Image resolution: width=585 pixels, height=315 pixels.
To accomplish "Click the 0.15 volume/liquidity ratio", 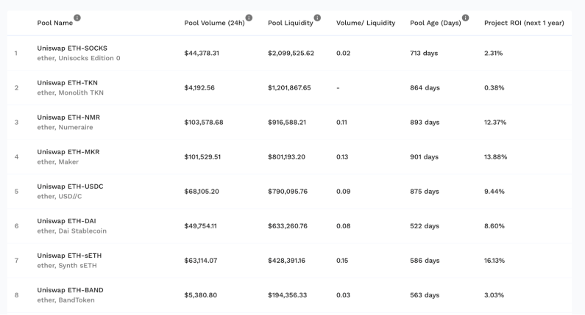I will pos(342,261).
